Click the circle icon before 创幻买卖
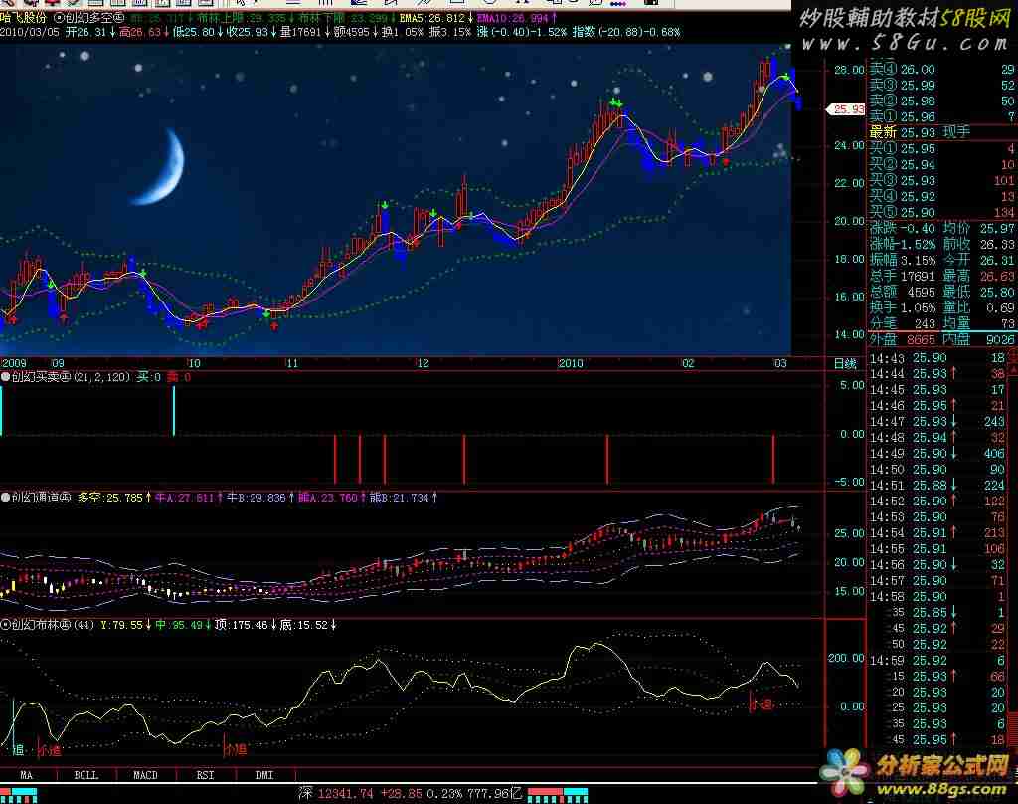The width and height of the screenshot is (1018, 804). tap(6, 376)
